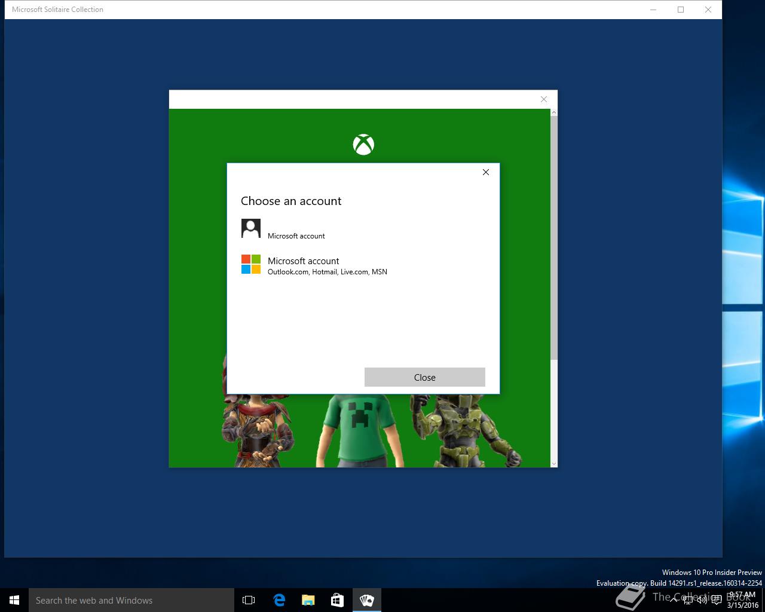The image size is (765, 612).
Task: Click the scrollbar up arrow in Xbox panel
Action: 554,112
